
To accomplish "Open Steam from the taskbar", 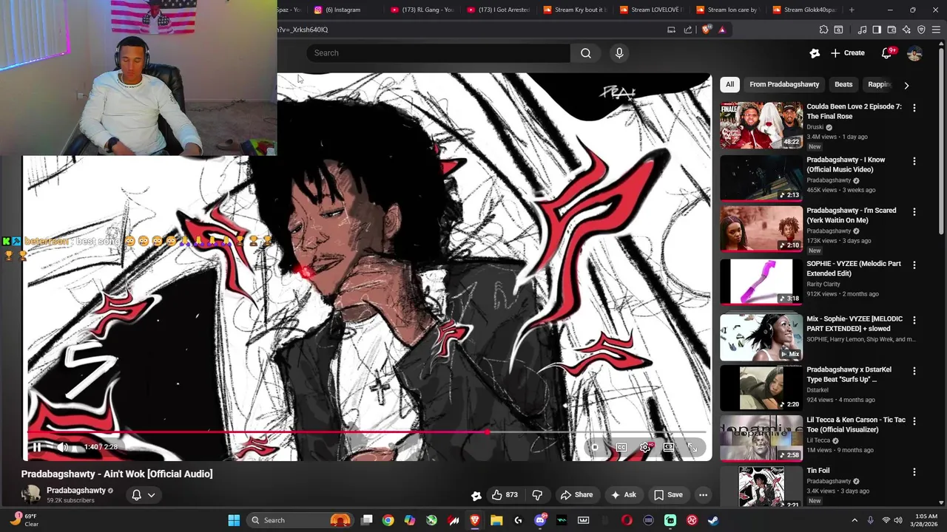I will (713, 520).
